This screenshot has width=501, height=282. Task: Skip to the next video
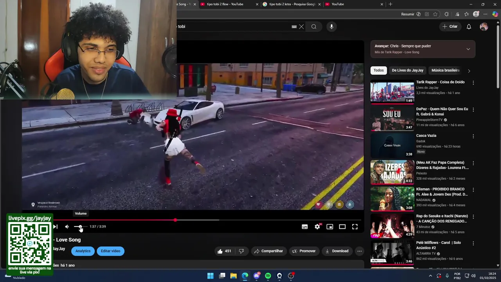tap(55, 226)
